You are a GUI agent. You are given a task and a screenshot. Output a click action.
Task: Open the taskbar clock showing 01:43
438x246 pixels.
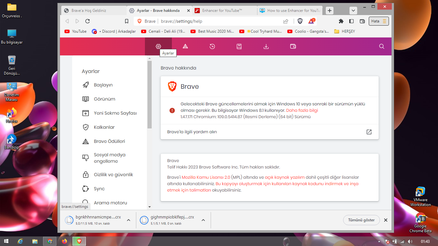coord(425,241)
